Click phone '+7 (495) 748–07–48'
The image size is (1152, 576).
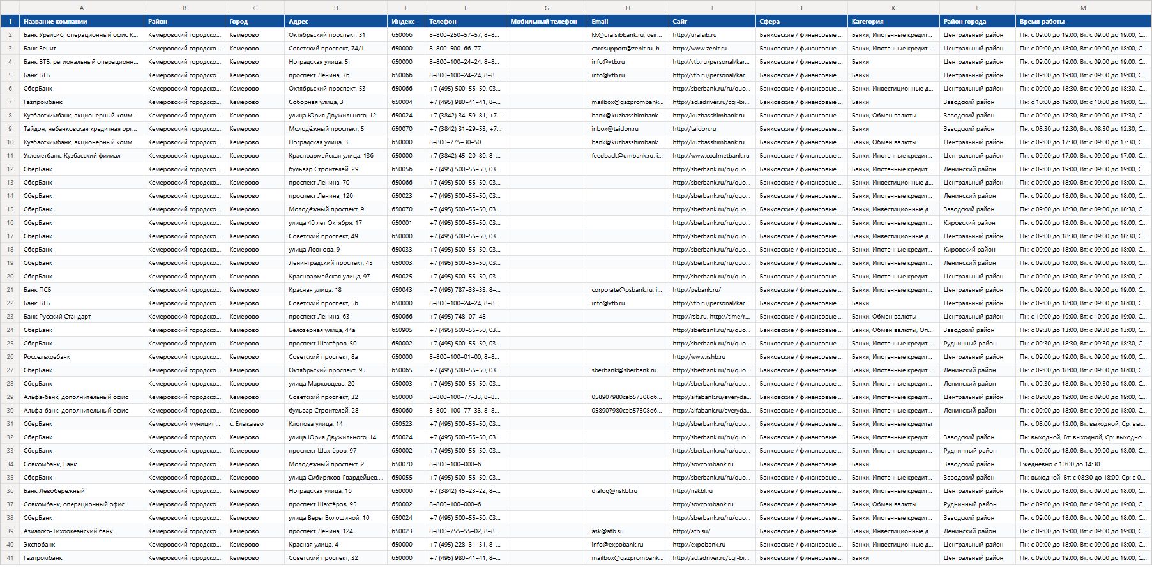pos(466,317)
